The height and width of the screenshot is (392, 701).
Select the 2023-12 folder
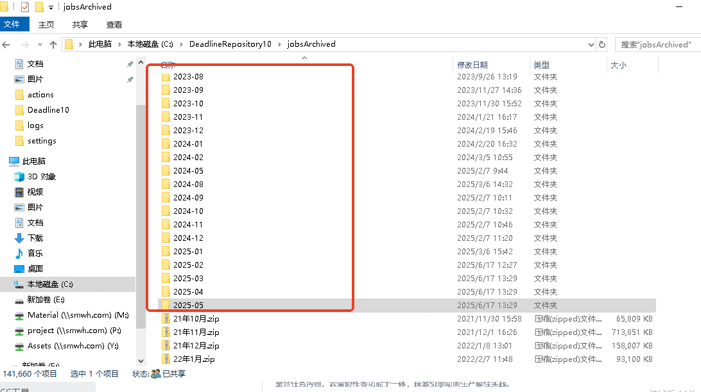(x=188, y=130)
